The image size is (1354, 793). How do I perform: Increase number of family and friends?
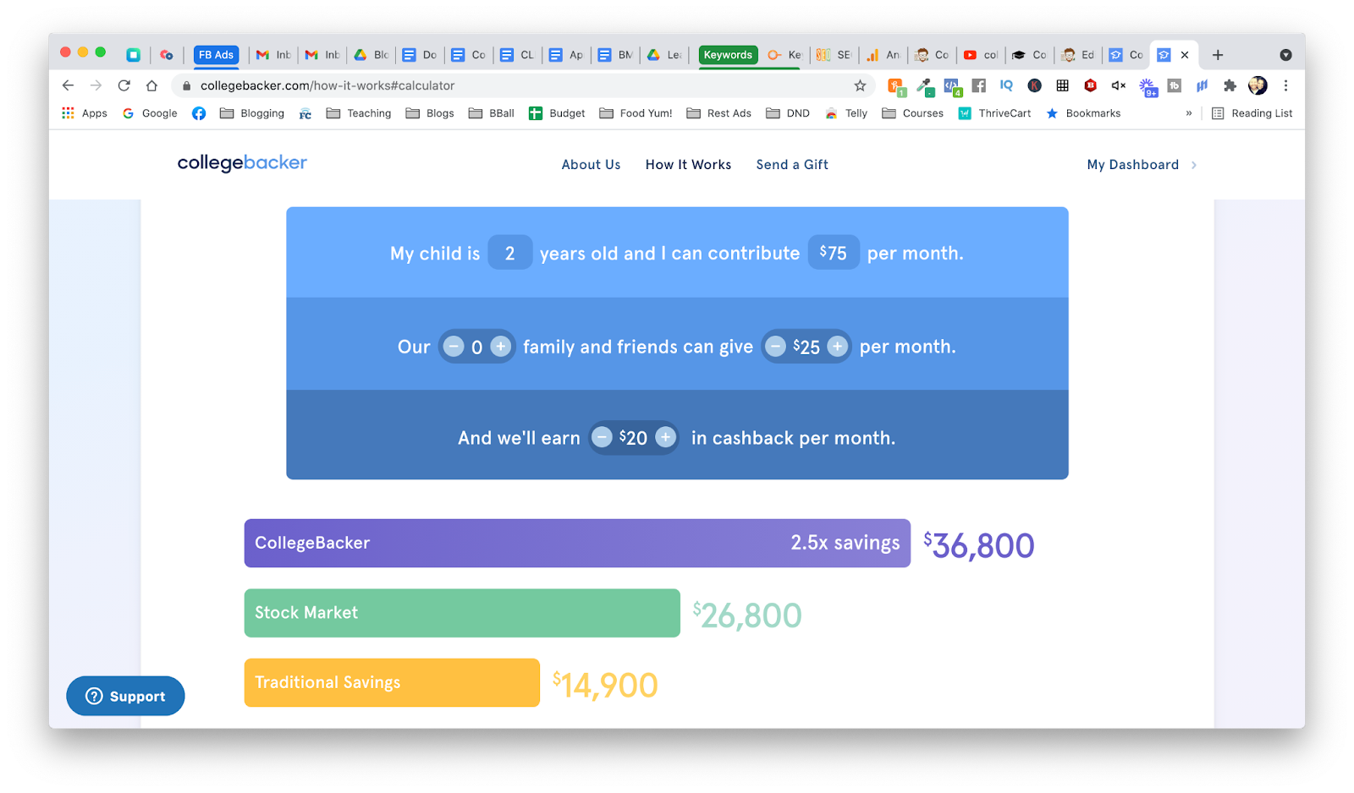[501, 347]
